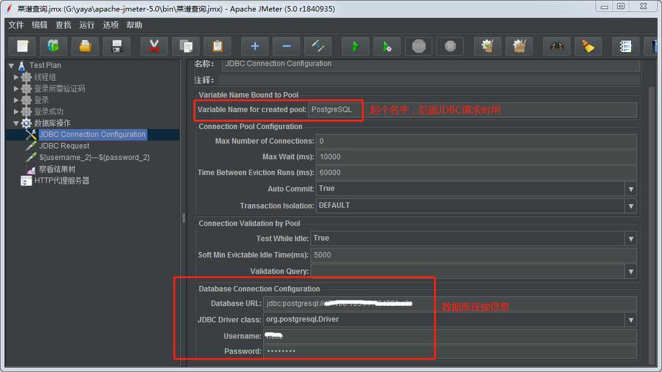Click the Shutdown toolbar icon
This screenshot has height=372, width=662.
tap(450, 46)
